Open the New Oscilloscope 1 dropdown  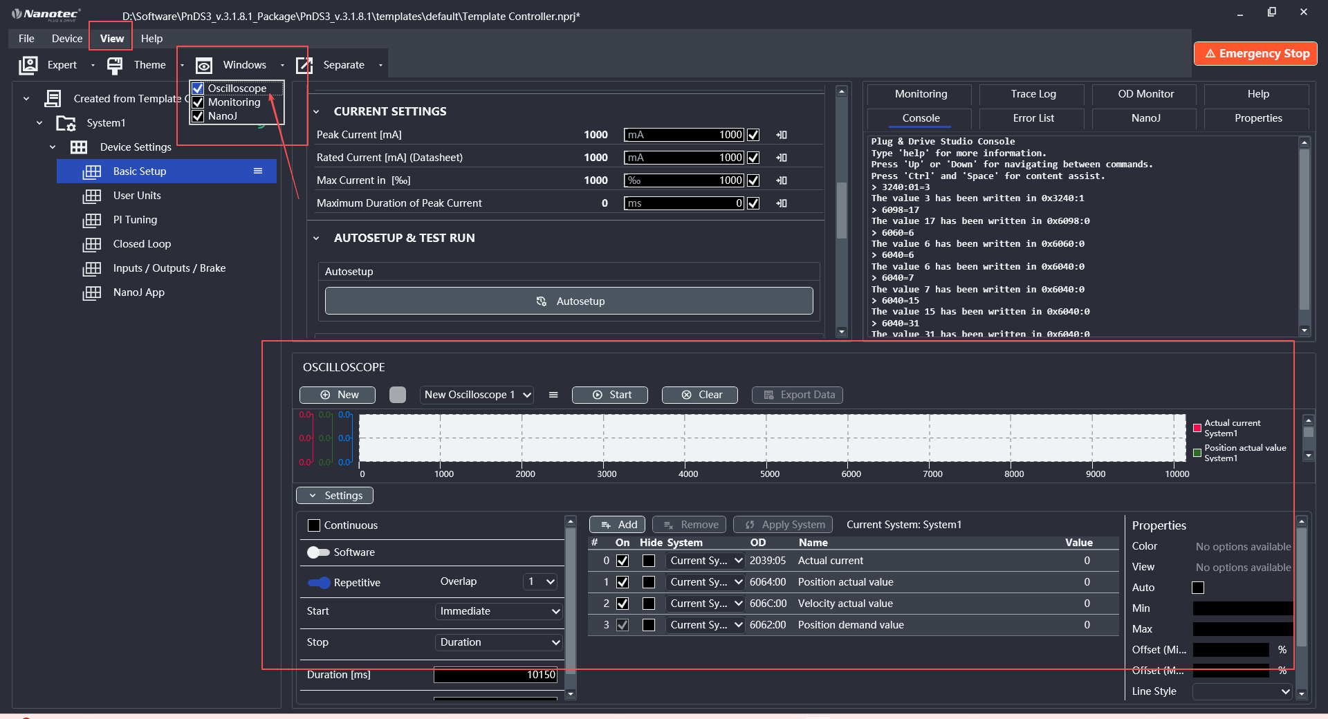click(x=477, y=395)
